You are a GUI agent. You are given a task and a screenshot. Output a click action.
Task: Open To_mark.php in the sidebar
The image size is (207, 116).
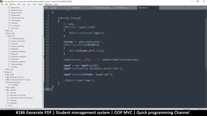coord(16,26)
